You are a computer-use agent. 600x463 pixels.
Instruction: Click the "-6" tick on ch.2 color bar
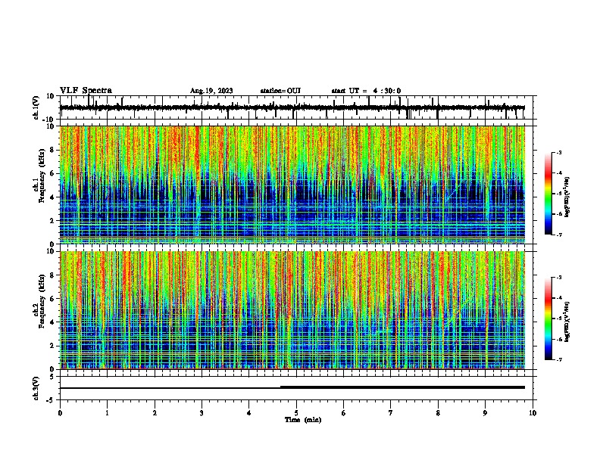pyautogui.click(x=559, y=339)
